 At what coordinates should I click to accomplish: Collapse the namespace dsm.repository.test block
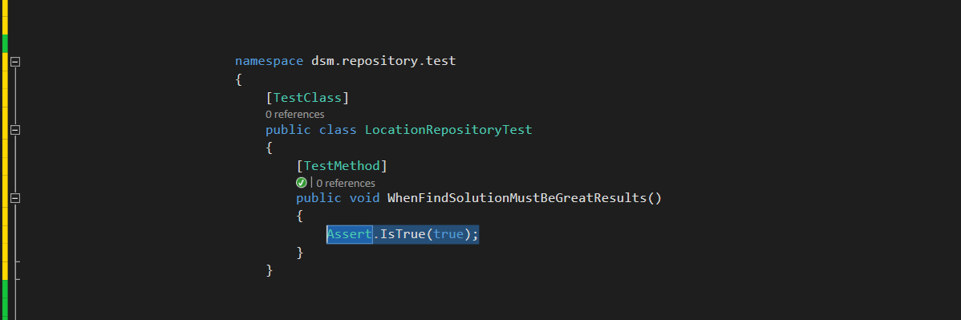click(15, 61)
